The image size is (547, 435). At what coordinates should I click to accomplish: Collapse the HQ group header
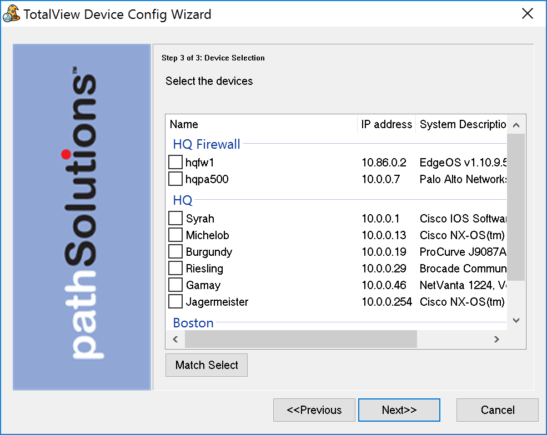[x=183, y=200]
